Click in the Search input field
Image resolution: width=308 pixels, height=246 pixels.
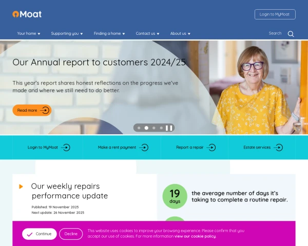pyautogui.click(x=275, y=33)
